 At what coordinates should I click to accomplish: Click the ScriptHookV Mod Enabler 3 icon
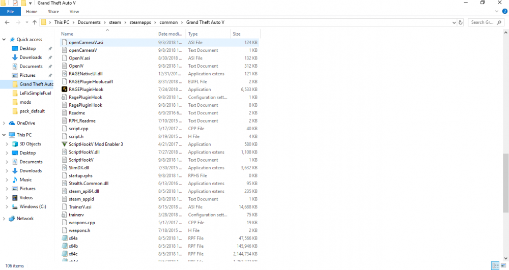(x=64, y=144)
